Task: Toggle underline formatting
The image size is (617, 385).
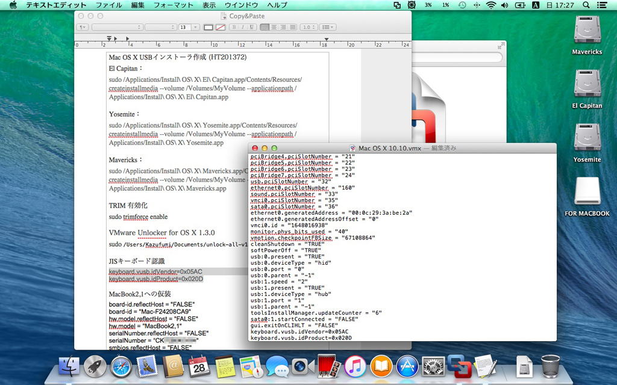Action: [x=251, y=27]
